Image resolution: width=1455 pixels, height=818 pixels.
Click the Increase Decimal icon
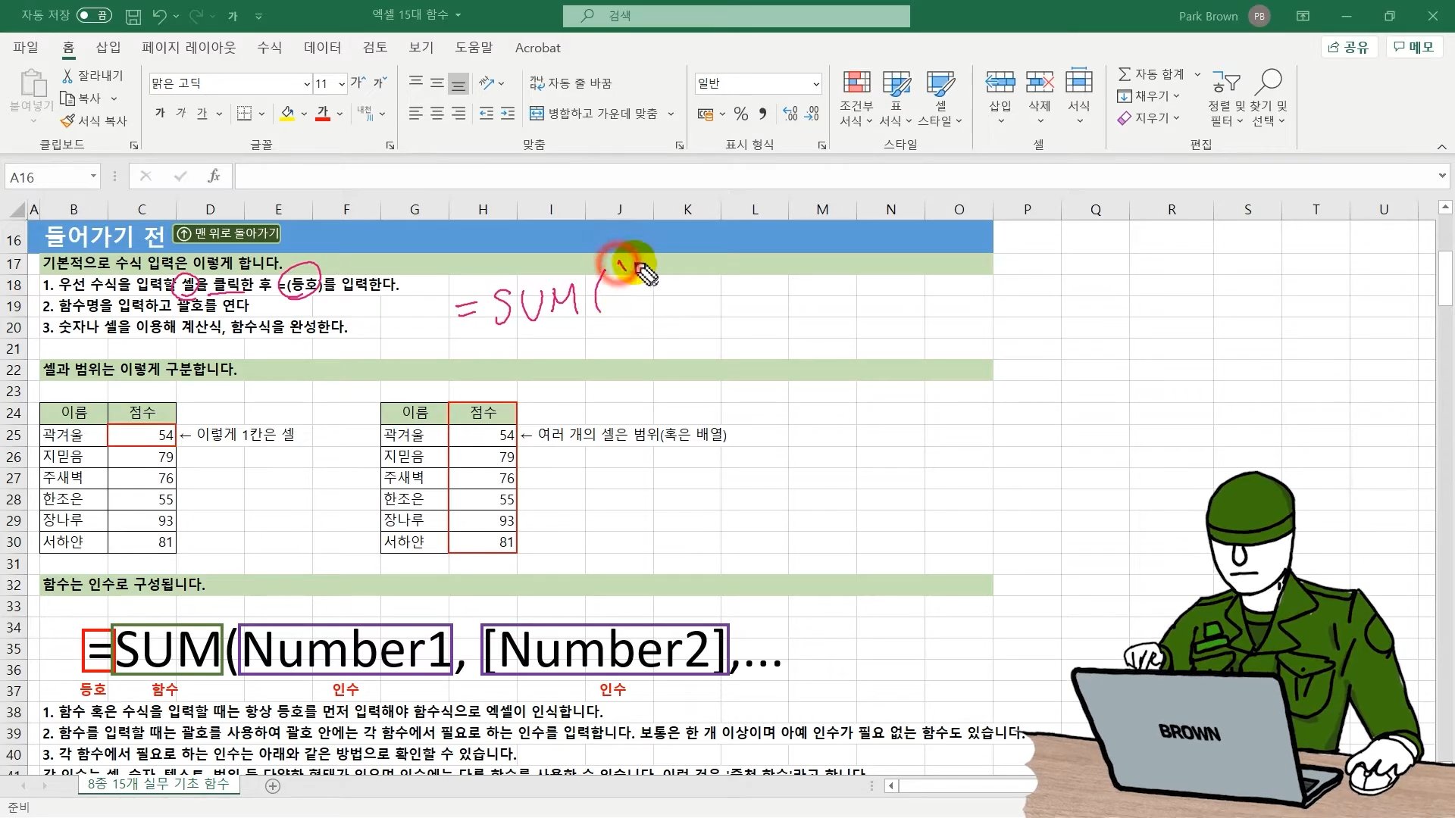coord(790,114)
